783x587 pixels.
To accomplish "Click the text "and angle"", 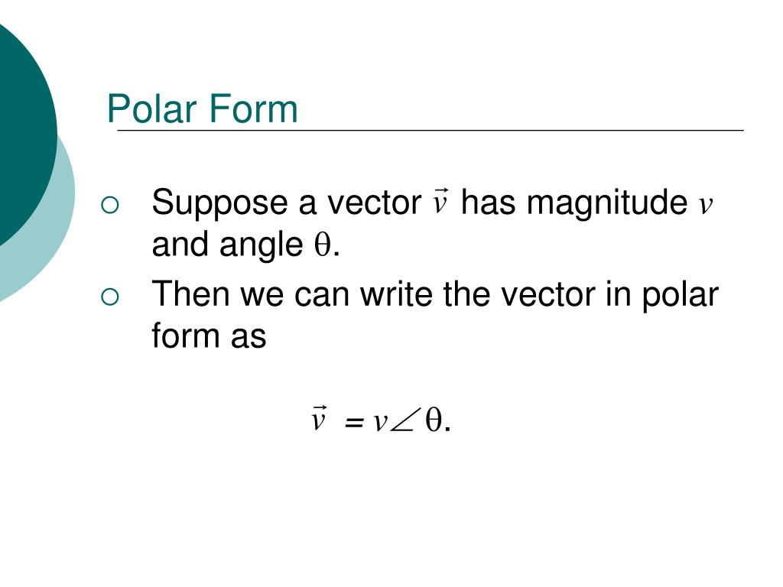I will 227,245.
